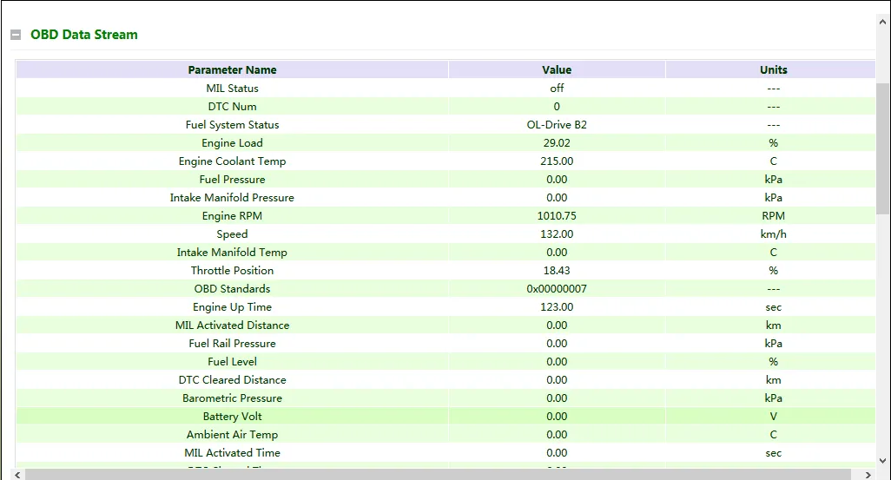Click the 18.43 throttle value
This screenshot has height=480, width=891.
tap(557, 271)
